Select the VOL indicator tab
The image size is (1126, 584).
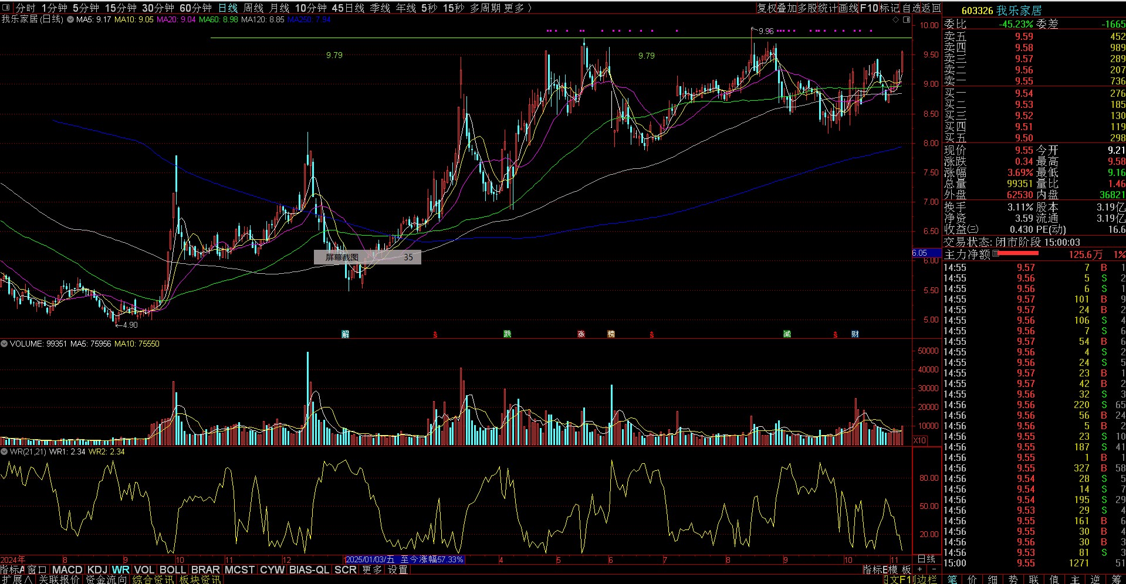(144, 569)
